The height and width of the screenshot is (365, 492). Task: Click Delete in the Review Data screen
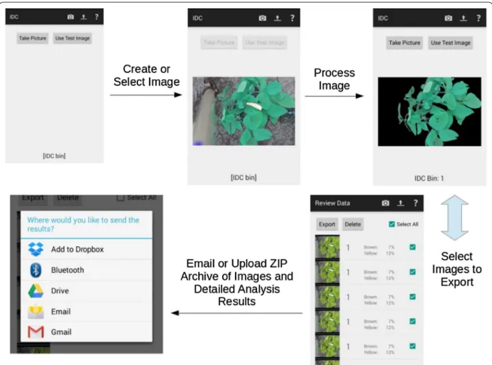pyautogui.click(x=353, y=224)
